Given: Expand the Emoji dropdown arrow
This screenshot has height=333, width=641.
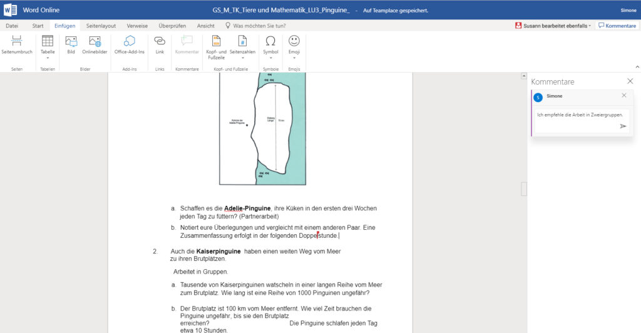Looking at the screenshot, I should point(294,58).
